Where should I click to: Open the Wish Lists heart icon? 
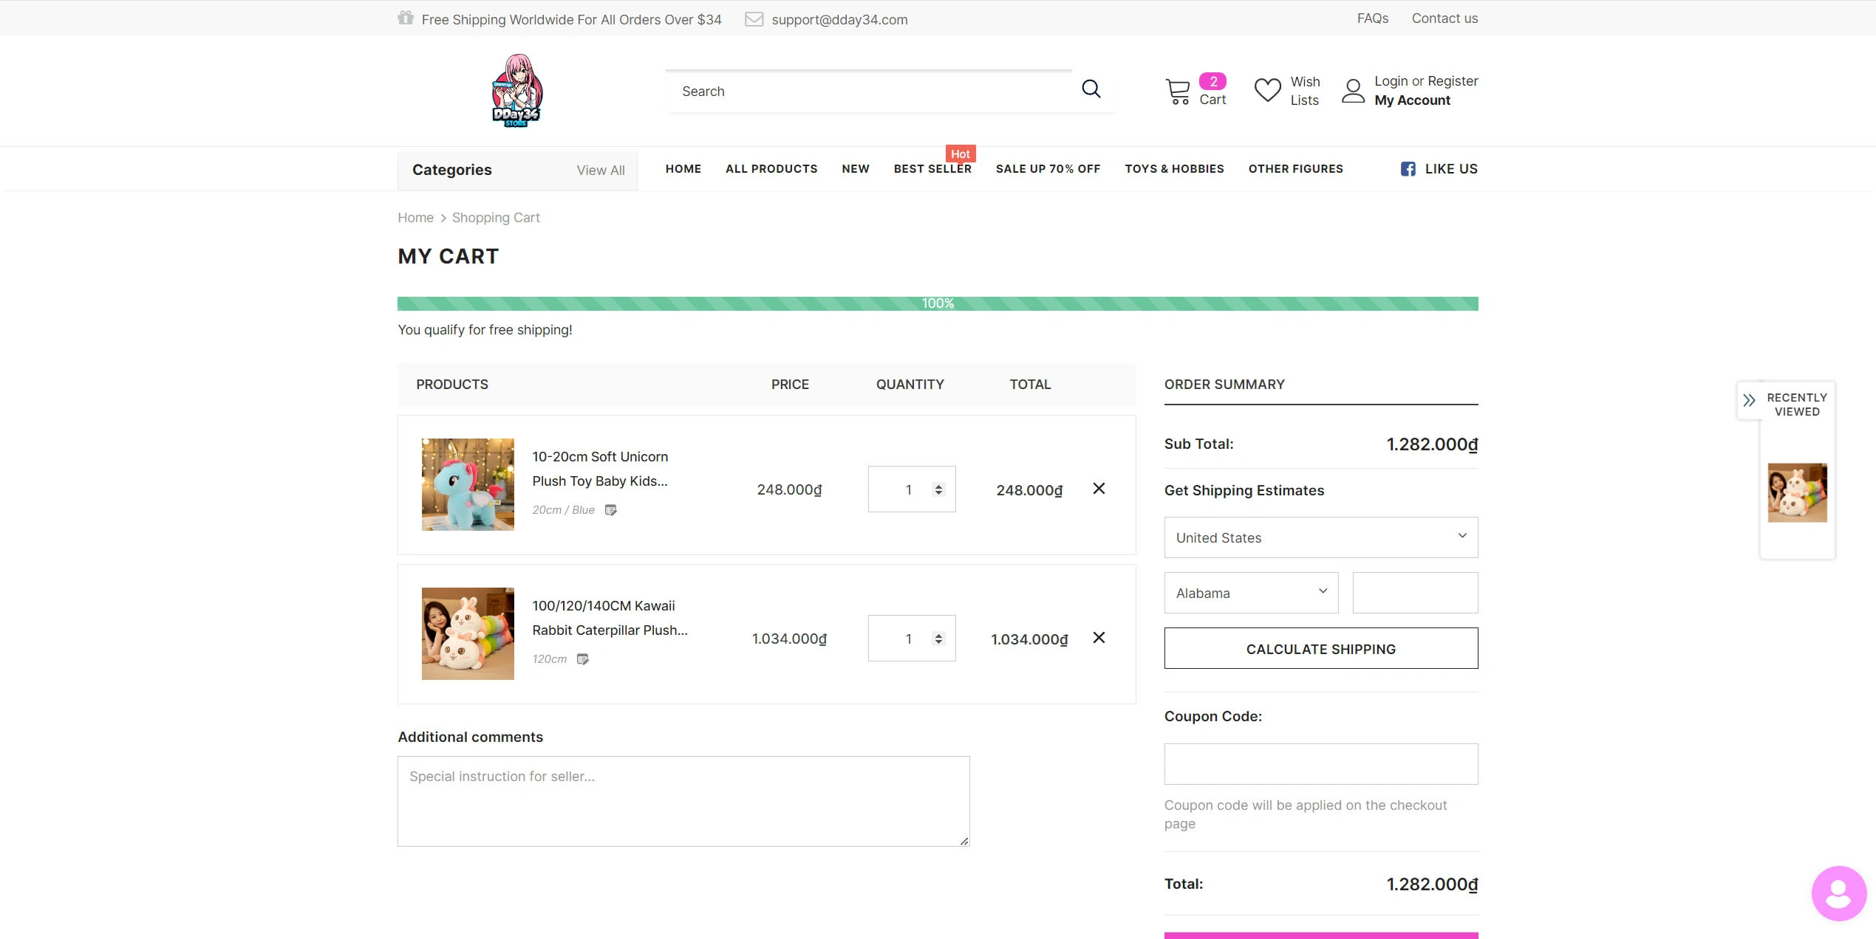point(1267,90)
